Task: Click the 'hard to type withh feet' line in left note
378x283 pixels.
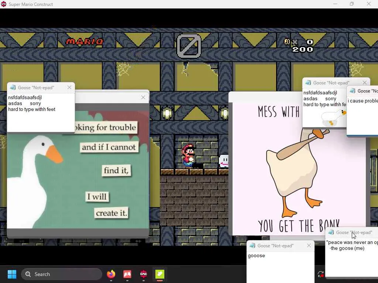Action: point(32,109)
